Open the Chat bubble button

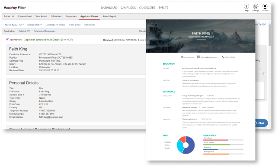click(260, 123)
